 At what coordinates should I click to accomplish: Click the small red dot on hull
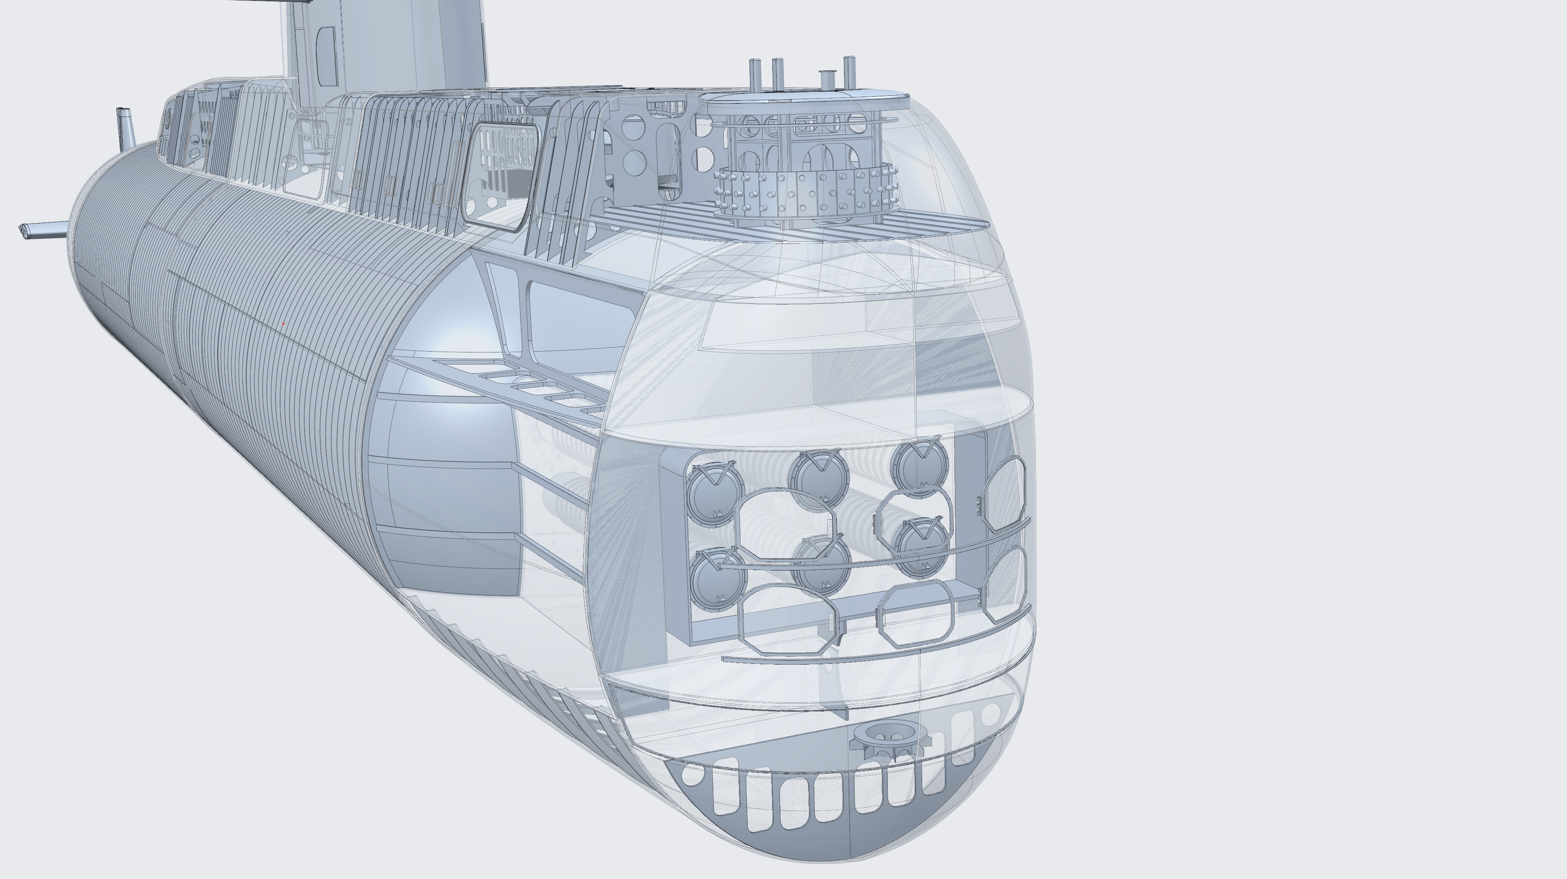point(283,324)
